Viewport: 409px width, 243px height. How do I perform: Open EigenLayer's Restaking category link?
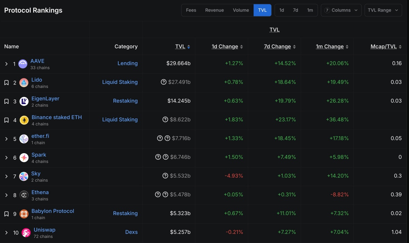click(125, 101)
